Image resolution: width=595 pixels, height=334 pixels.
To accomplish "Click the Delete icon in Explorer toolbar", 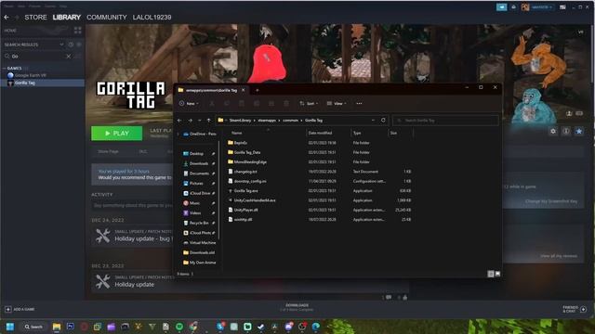I will (x=286, y=103).
